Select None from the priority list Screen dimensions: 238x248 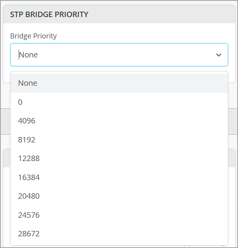pyautogui.click(x=28, y=83)
